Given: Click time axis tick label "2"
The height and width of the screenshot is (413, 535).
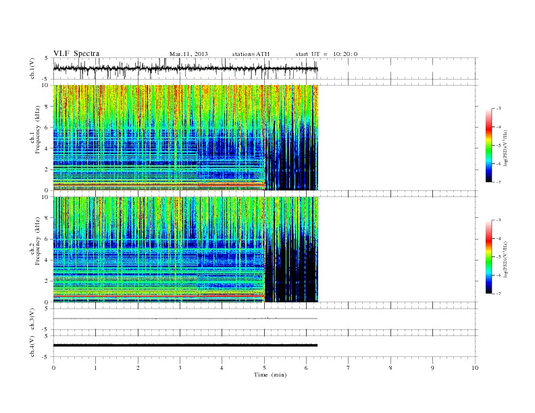Looking at the screenshot, I should (138, 368).
